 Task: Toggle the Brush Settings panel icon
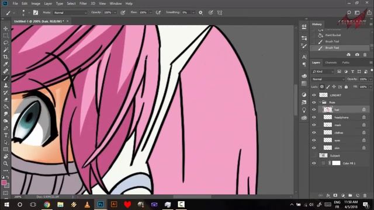36,13
